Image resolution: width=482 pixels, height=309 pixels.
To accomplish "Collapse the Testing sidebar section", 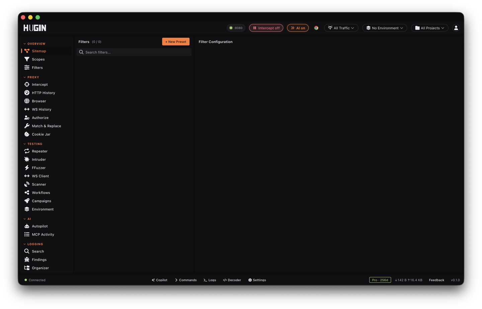I will point(33,144).
